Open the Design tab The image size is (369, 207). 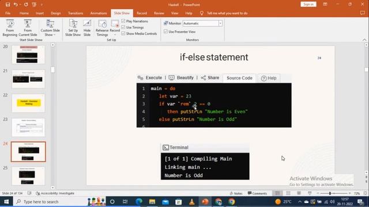56,13
